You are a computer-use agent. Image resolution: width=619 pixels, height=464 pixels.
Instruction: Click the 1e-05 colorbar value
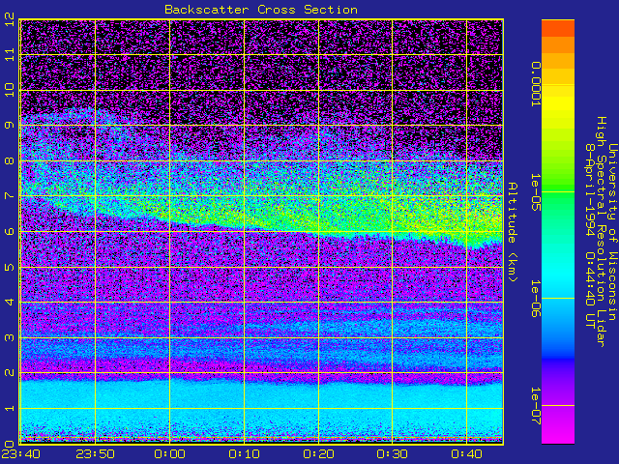535,192
